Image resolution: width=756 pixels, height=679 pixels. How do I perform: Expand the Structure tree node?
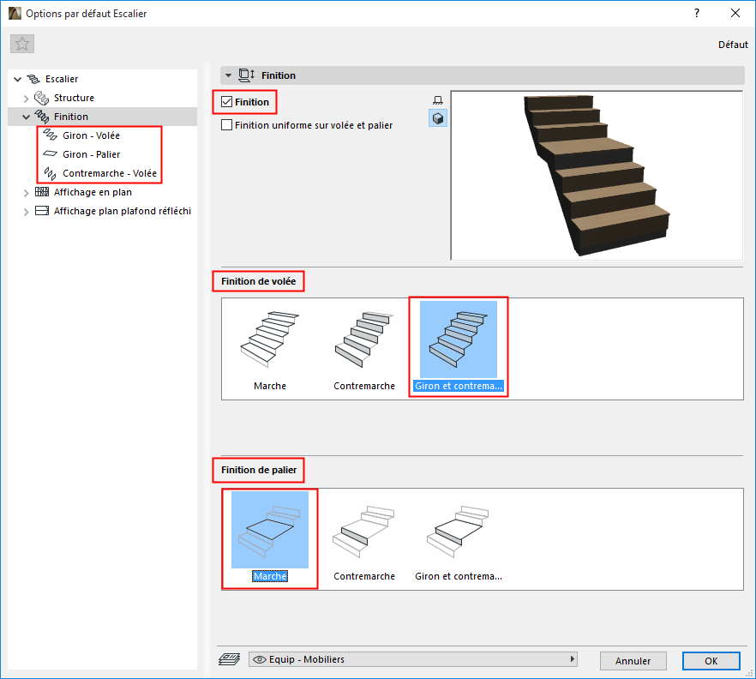[26, 99]
